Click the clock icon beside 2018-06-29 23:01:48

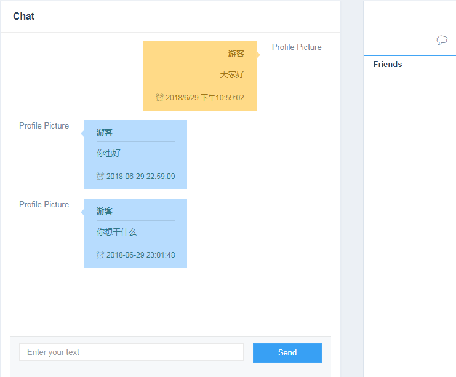100,255
